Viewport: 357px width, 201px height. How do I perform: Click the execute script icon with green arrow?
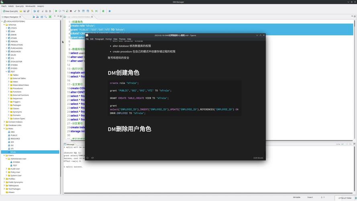tap(96, 11)
